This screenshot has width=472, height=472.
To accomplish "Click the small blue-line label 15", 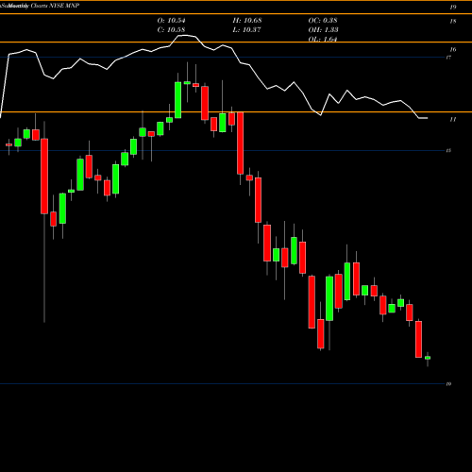I will tap(448, 150).
